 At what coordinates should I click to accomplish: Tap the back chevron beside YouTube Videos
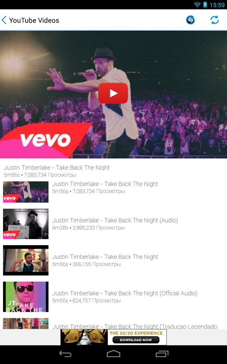point(4,20)
